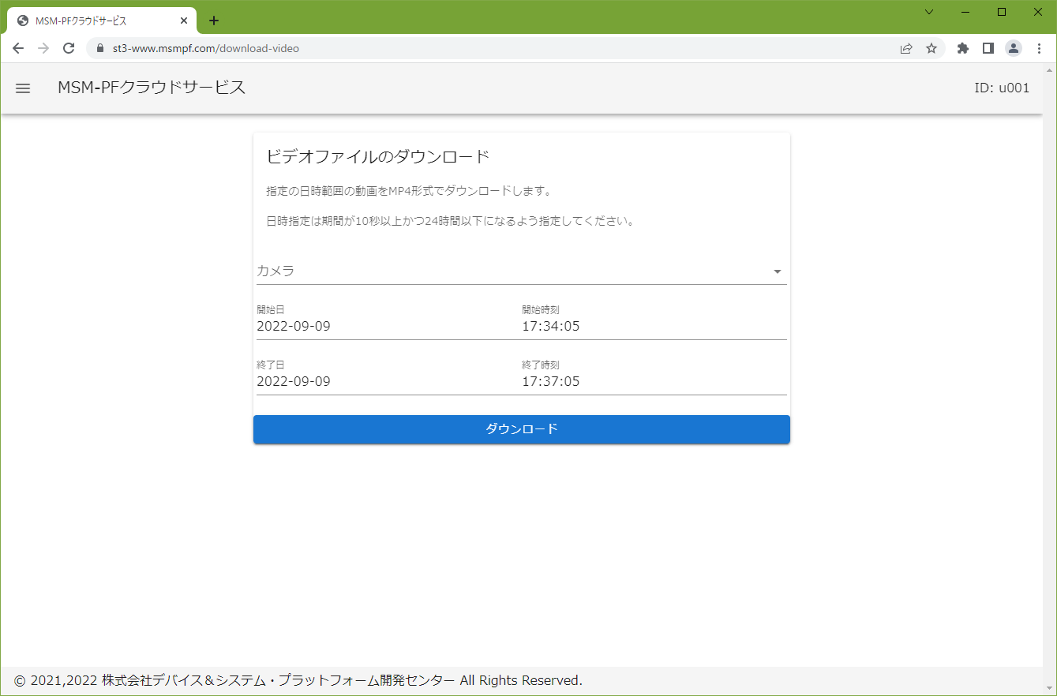
Task: Select the MSM-PFクラウドサービス browser tab
Action: pyautogui.click(x=102, y=21)
